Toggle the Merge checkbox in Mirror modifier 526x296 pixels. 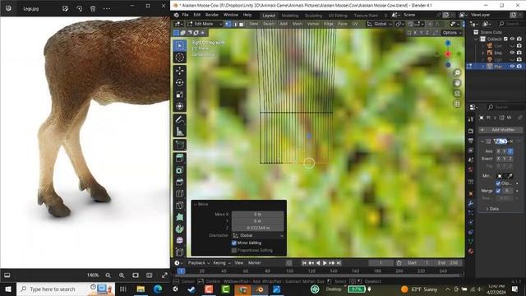(498, 191)
